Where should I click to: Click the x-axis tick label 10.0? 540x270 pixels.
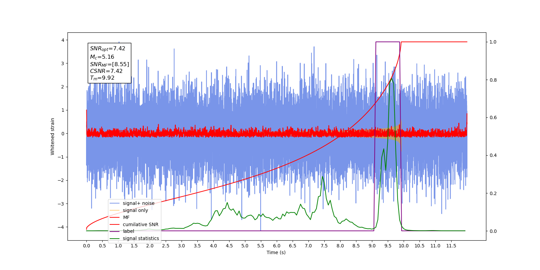[x=404, y=246]
